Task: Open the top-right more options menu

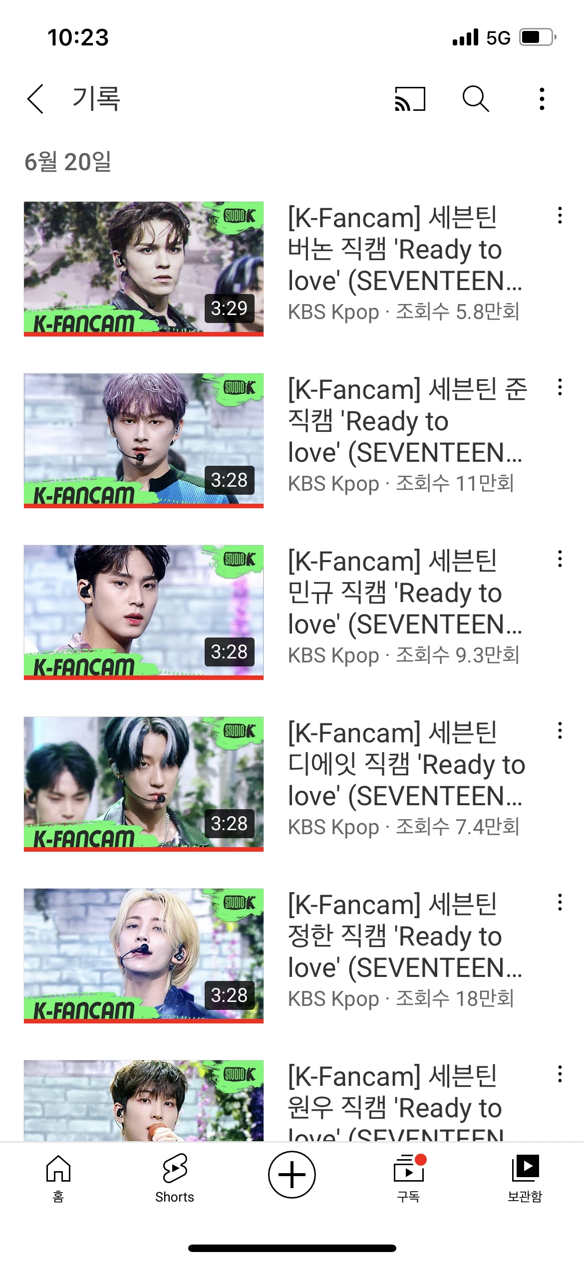Action: coord(542,99)
